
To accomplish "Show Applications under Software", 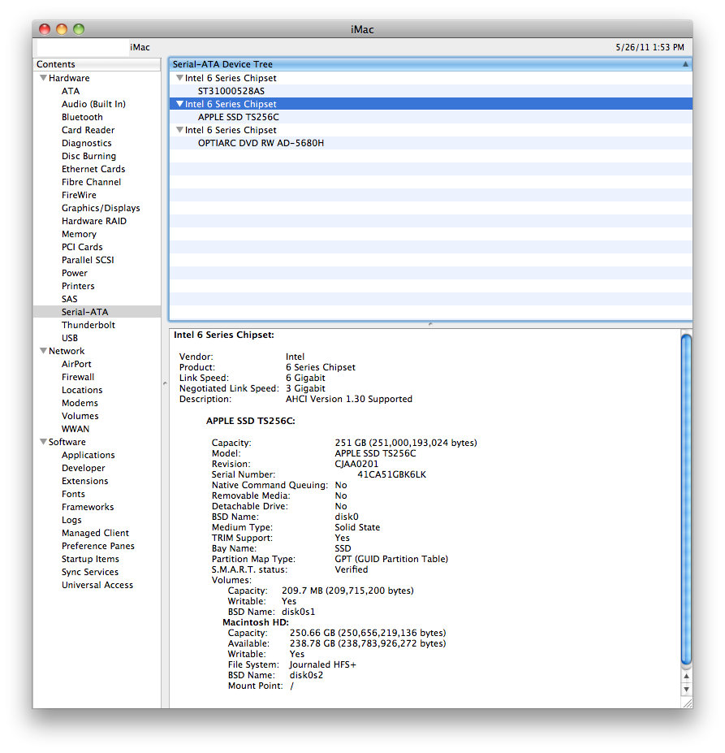I will click(88, 455).
